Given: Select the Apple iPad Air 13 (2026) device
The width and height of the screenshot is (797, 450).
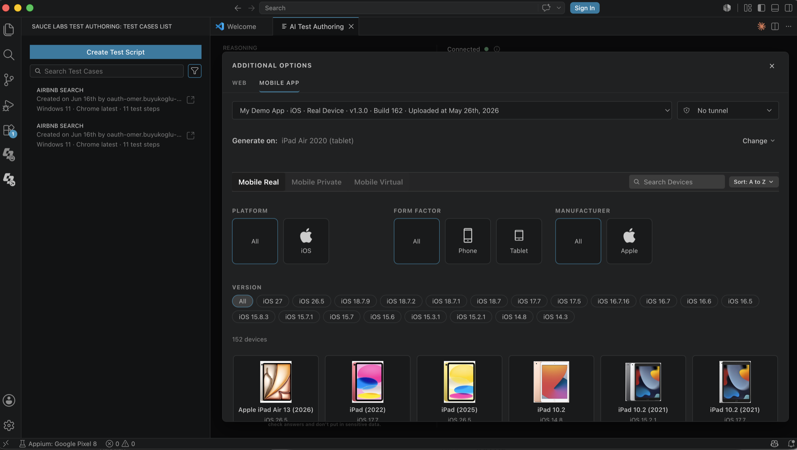Looking at the screenshot, I should pos(276,389).
